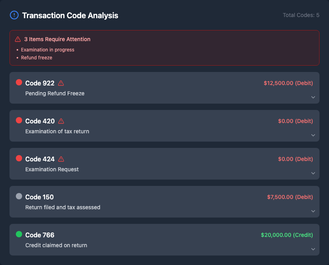Screen dimensions: 329x265
Task: Select the $20,000.00 (Credit) amount
Action: 287,235
